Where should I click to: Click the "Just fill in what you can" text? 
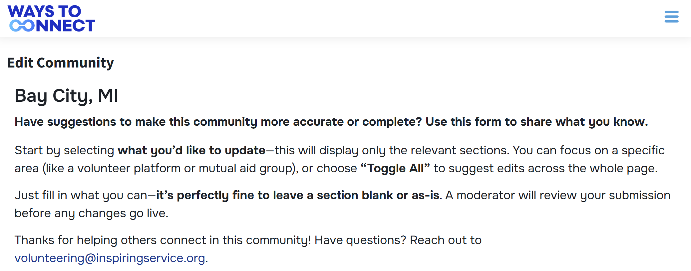tap(81, 196)
